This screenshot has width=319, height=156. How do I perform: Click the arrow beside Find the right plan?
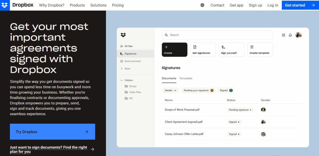point(92,149)
